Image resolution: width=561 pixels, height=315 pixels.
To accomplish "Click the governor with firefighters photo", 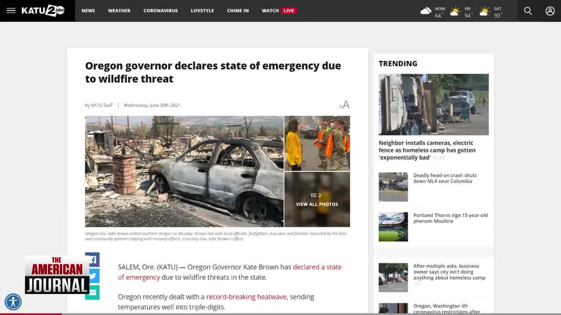I will pyautogui.click(x=317, y=143).
